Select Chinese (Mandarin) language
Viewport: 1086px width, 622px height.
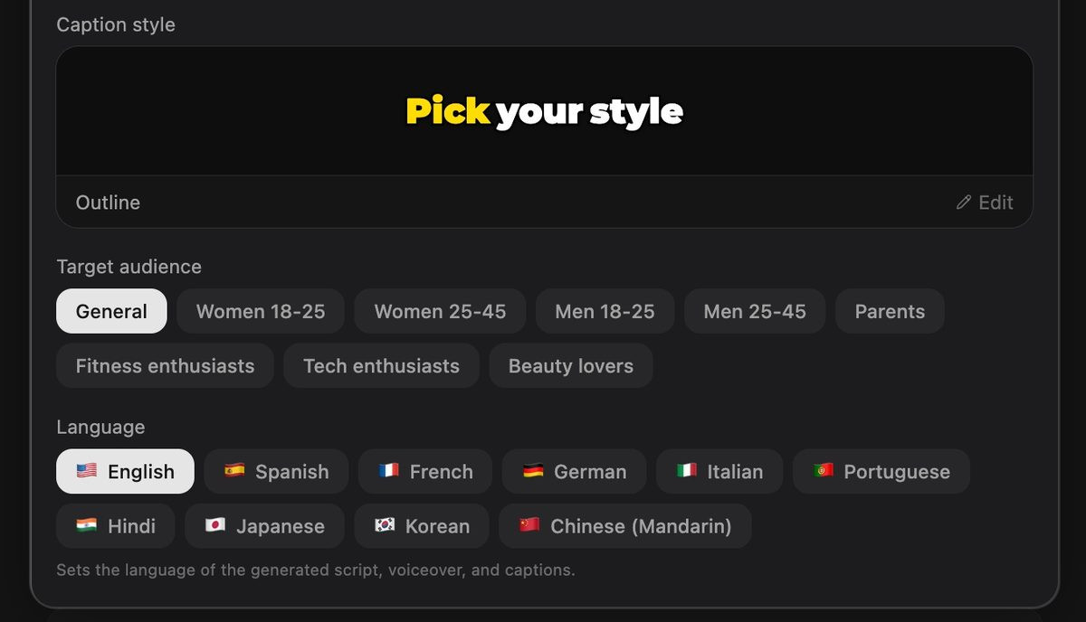[625, 526]
